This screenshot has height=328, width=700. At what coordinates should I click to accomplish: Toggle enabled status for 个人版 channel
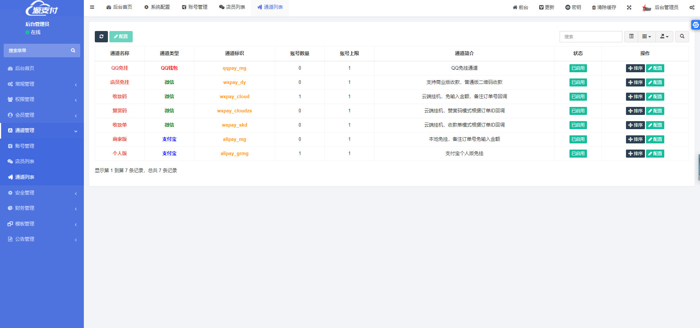[x=578, y=154]
